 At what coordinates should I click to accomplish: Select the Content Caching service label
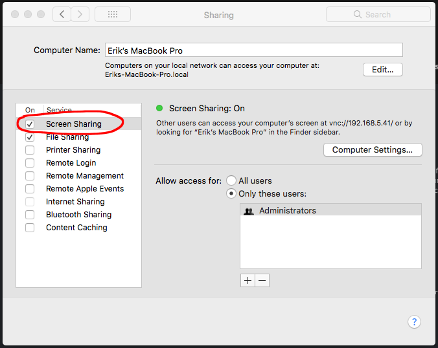76,228
